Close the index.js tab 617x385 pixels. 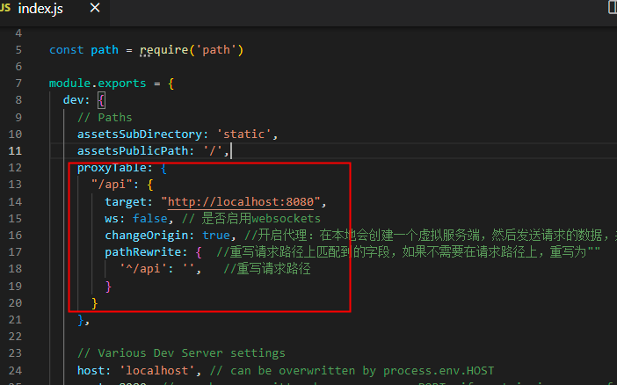(95, 8)
